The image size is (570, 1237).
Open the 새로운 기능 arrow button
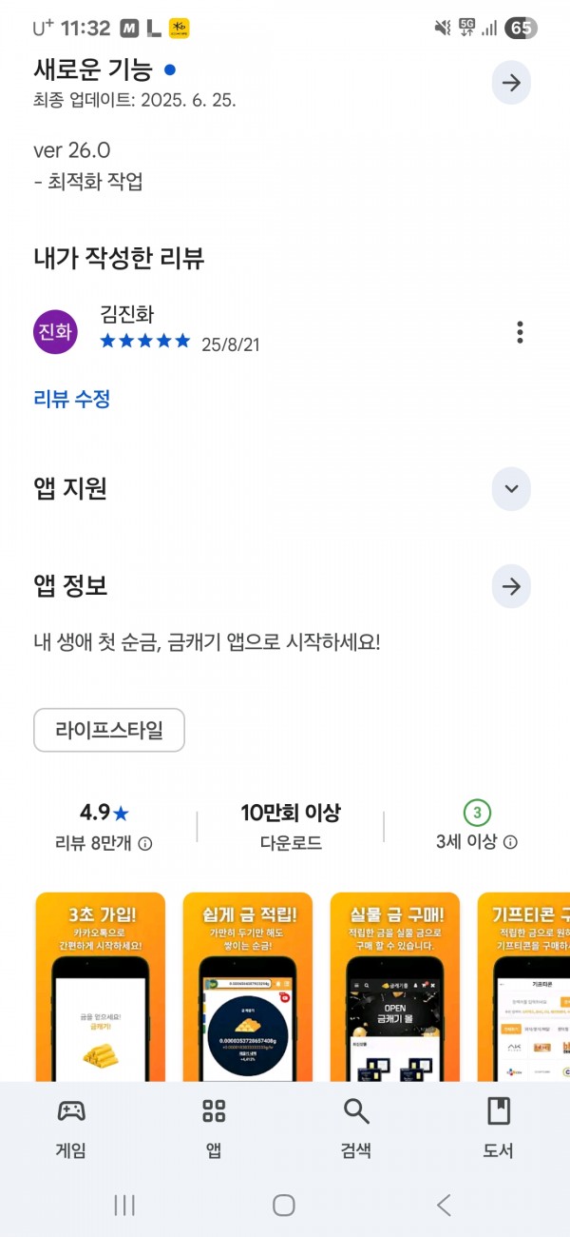coord(511,83)
